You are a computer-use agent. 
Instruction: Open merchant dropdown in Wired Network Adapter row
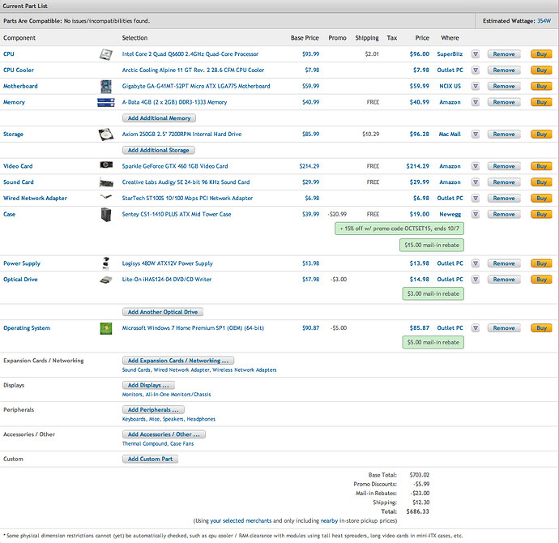tap(476, 199)
